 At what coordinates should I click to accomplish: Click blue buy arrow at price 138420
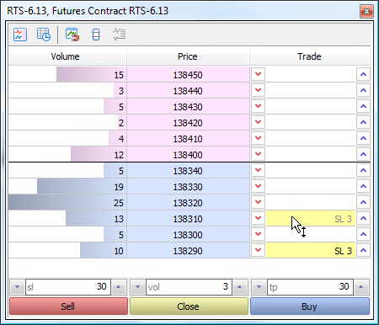coord(363,122)
